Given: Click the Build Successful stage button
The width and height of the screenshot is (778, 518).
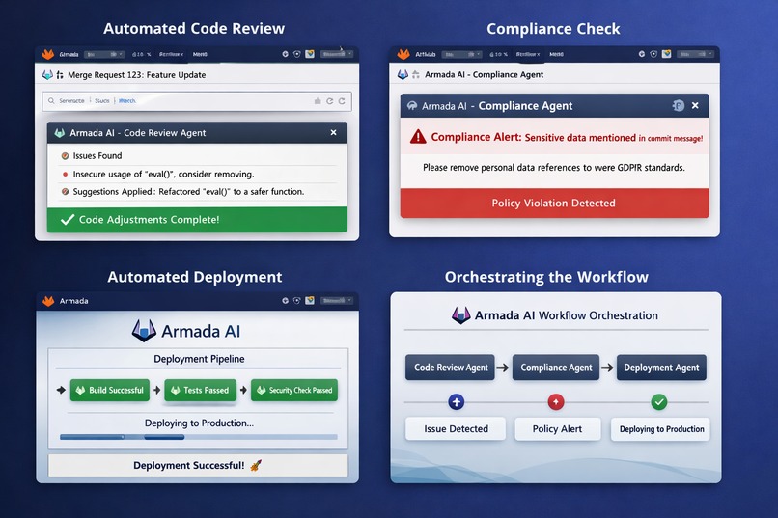Looking at the screenshot, I should point(110,390).
